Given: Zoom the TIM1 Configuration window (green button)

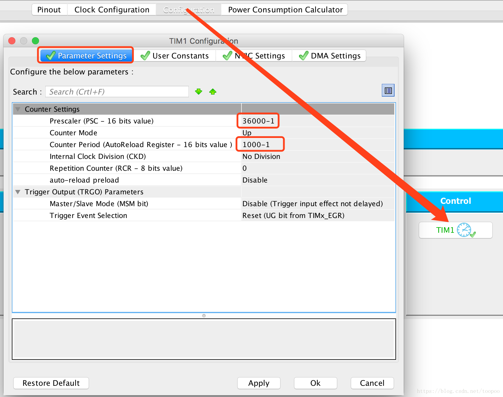Looking at the screenshot, I should tap(35, 41).
